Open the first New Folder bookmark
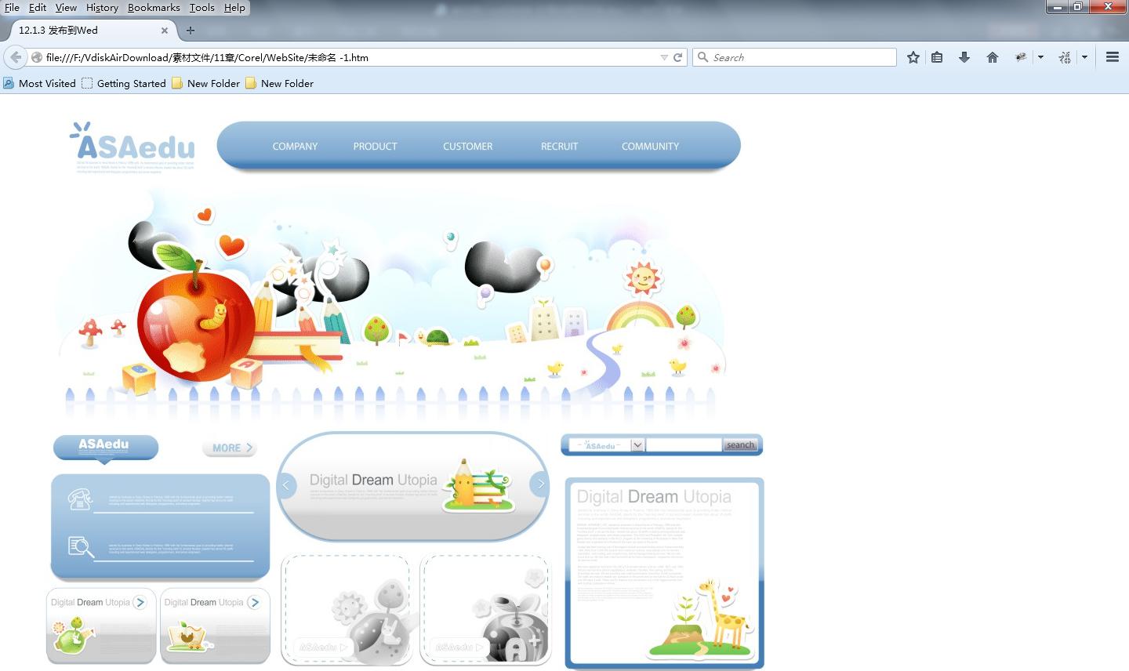 pyautogui.click(x=205, y=83)
